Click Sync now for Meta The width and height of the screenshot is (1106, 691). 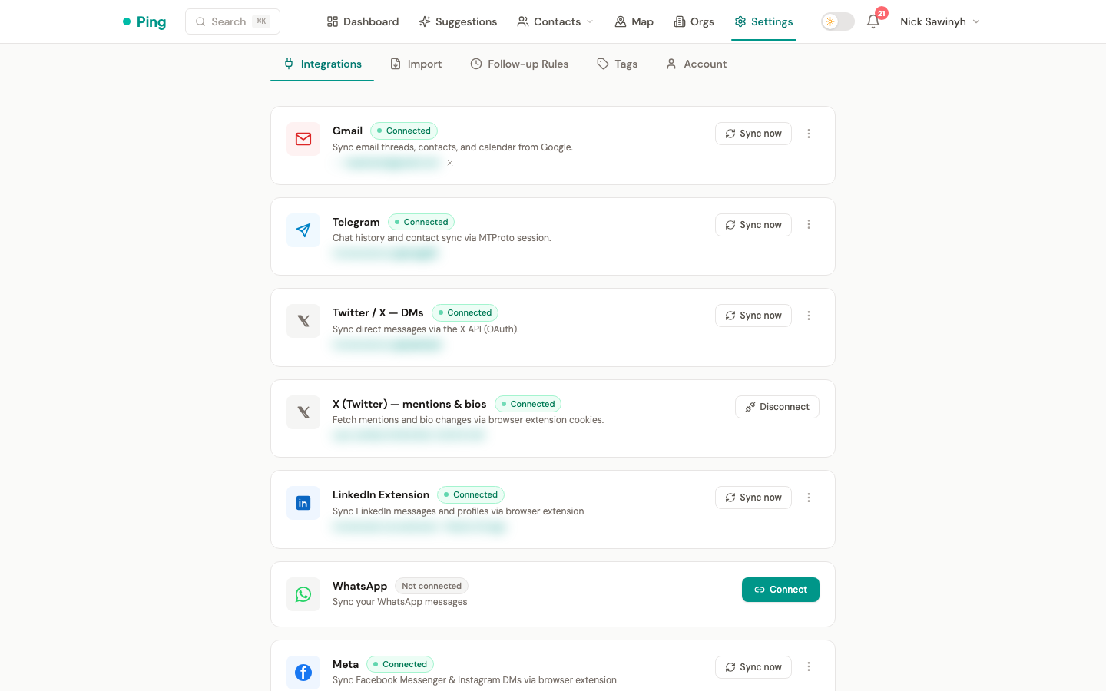(753, 667)
